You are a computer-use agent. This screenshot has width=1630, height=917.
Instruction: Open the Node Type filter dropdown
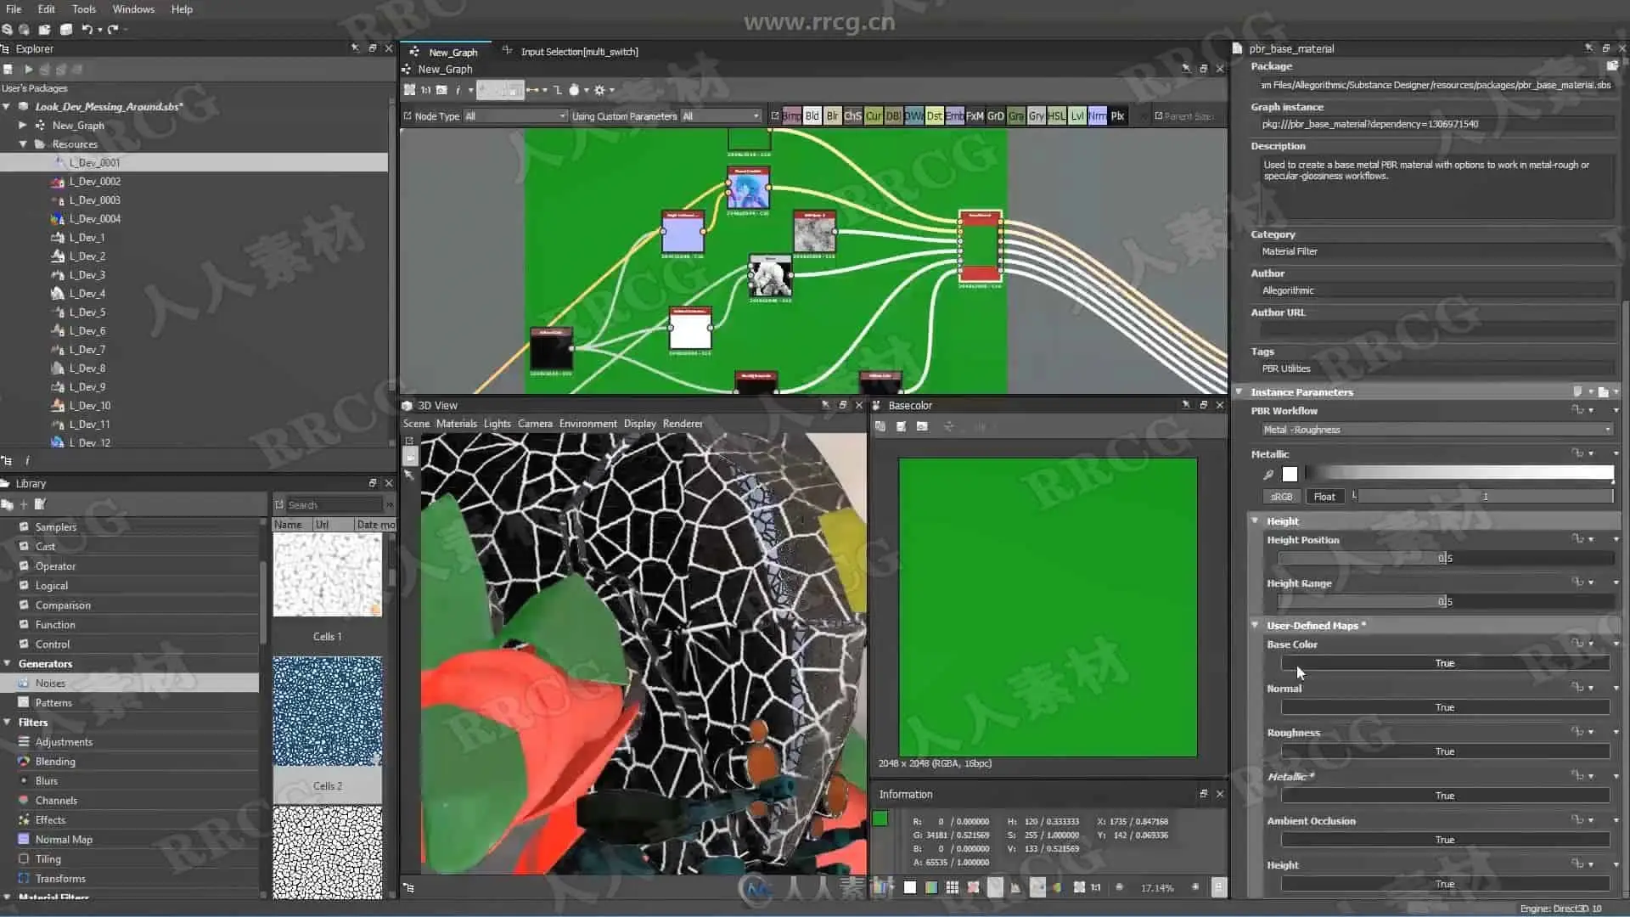tap(514, 116)
